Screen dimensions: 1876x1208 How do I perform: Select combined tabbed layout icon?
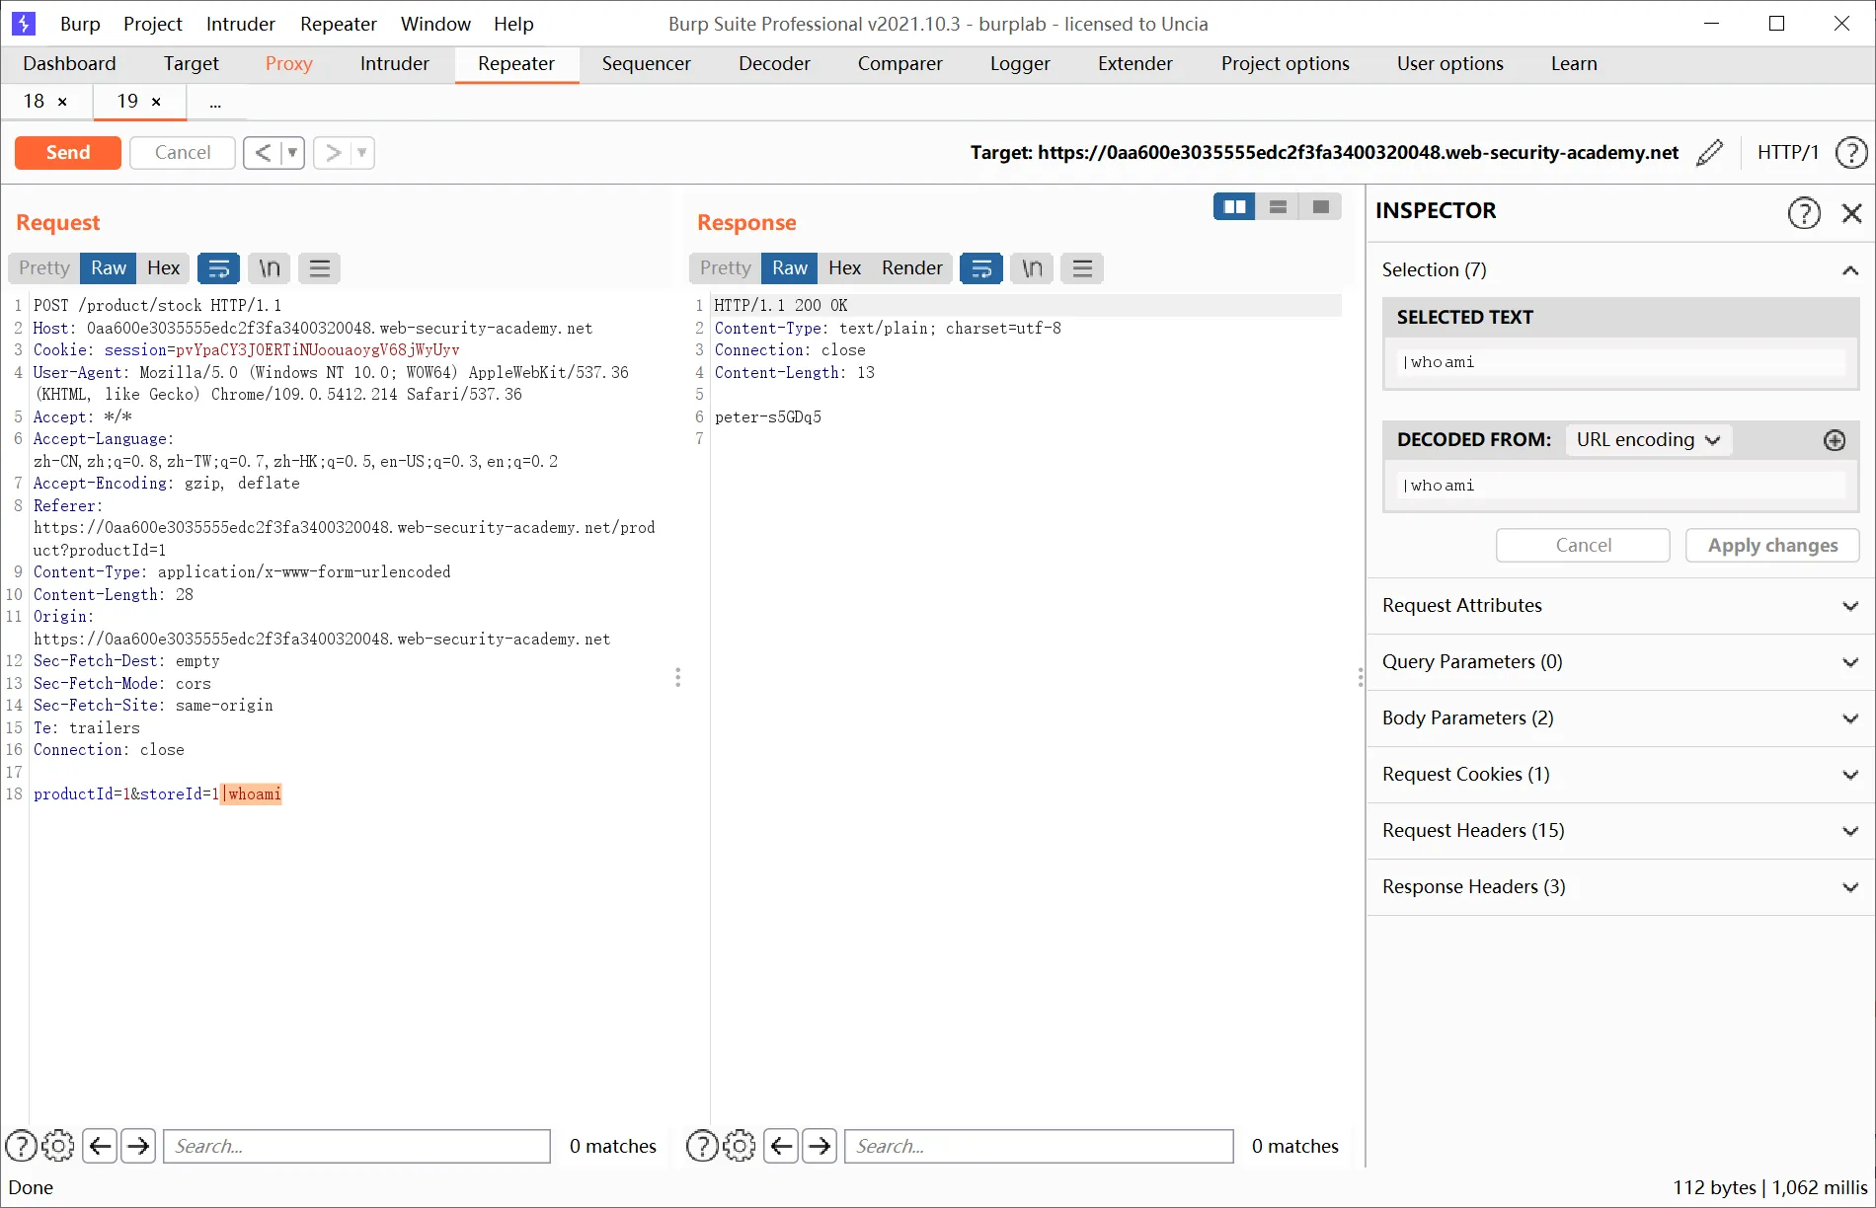tap(1320, 206)
